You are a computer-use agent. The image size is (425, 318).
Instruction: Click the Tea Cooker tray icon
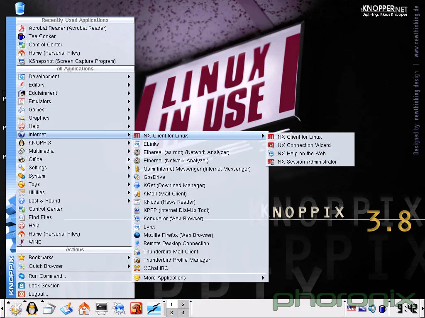point(383,308)
